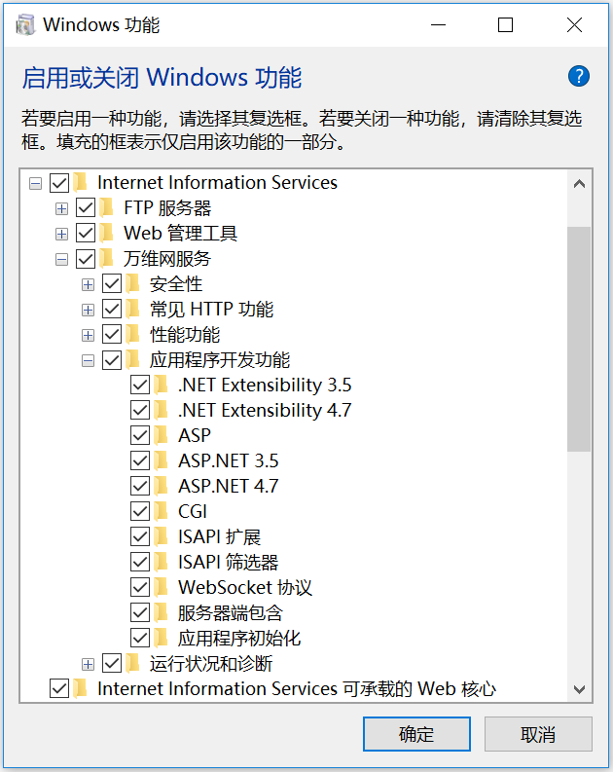Screen dimensions: 613x772
Task: Click the Windows 功能 title bar icon
Action: point(25,24)
